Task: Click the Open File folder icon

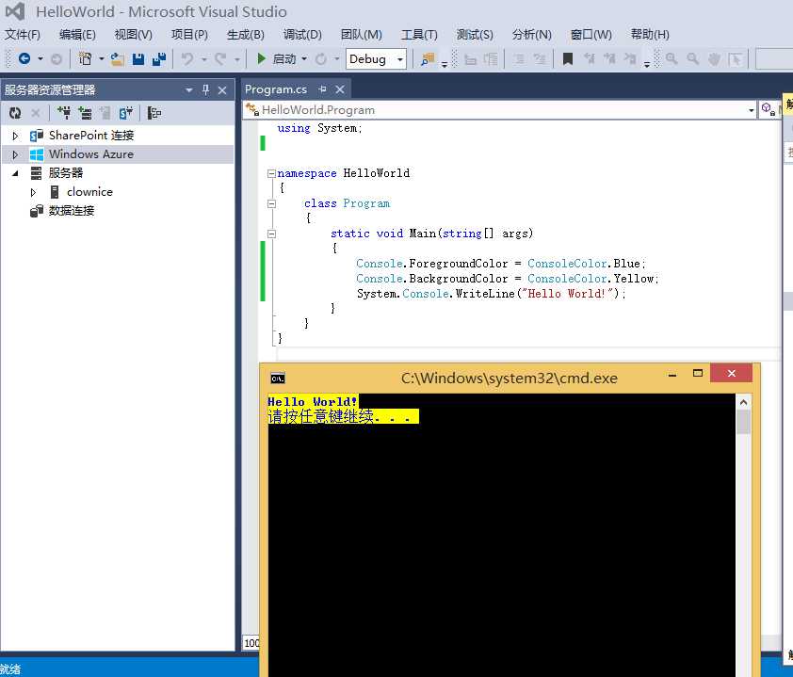Action: (x=118, y=59)
